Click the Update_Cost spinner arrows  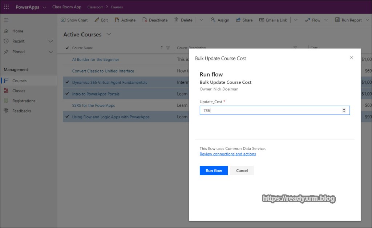pos(344,110)
